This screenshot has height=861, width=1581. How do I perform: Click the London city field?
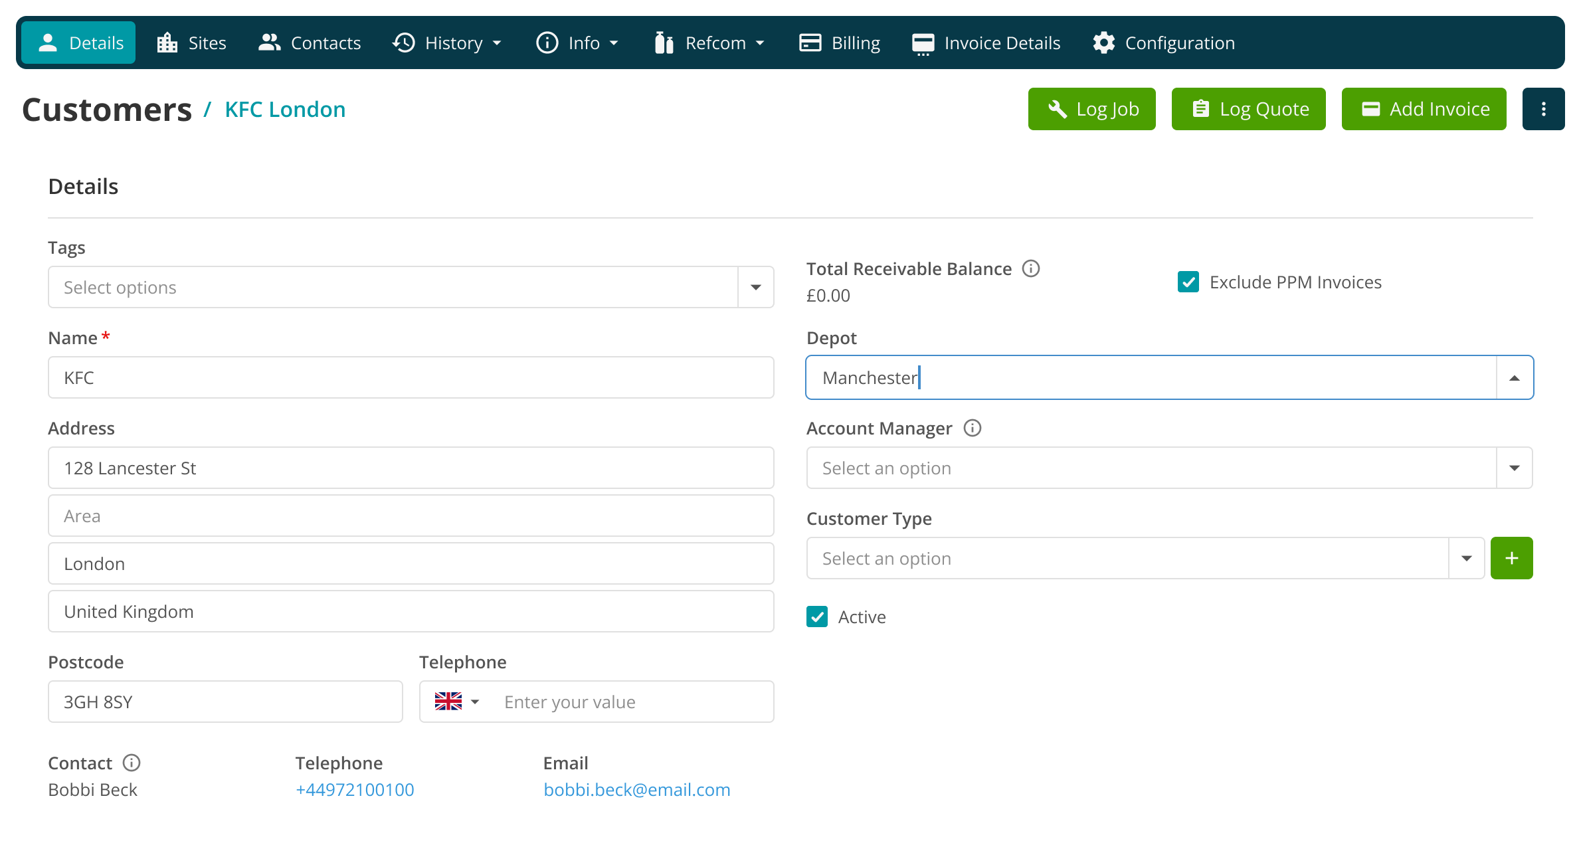411,563
